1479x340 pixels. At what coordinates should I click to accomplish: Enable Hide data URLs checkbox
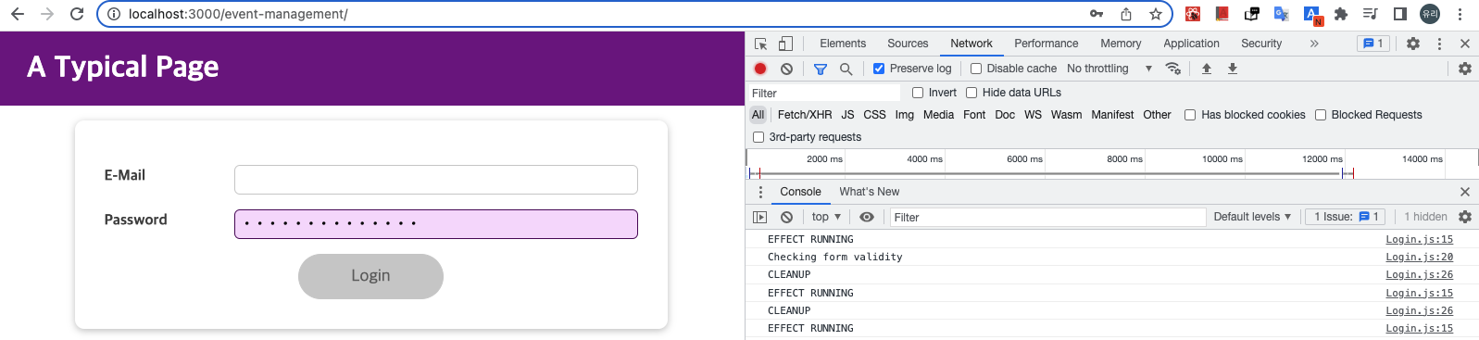(x=971, y=93)
